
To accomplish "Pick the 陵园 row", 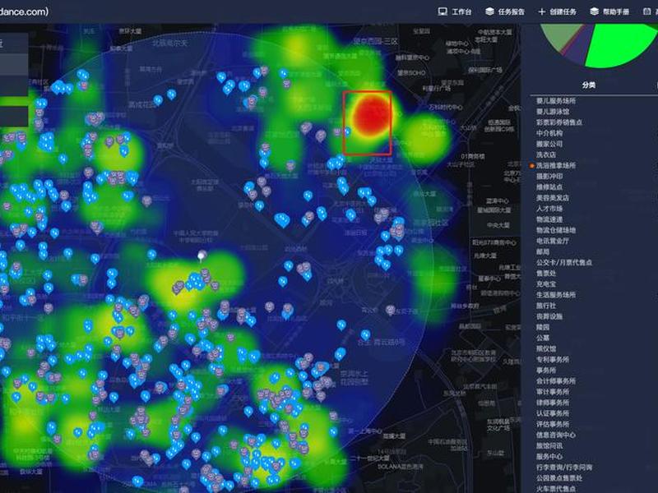I will pos(543,327).
